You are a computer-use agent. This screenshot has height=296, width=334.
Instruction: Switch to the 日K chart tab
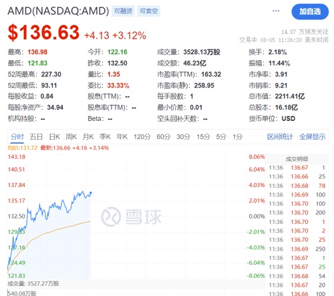55,136
